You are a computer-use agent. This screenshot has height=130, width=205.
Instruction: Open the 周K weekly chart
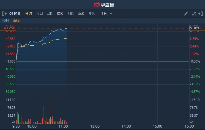pos(60,14)
